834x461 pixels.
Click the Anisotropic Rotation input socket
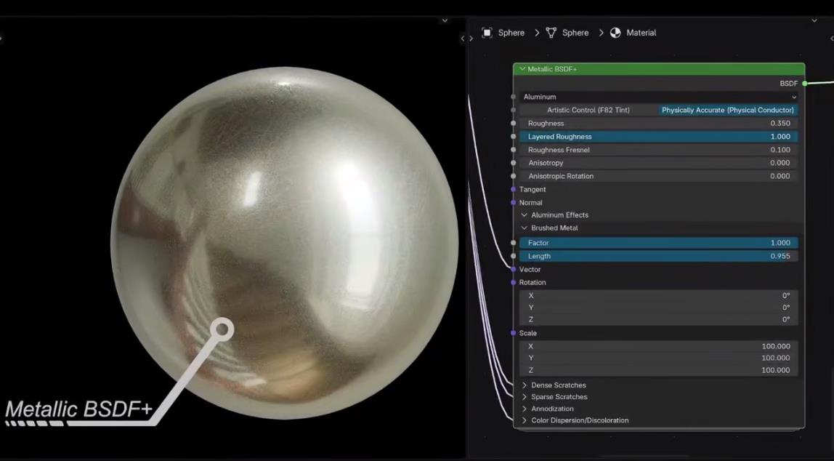point(514,176)
